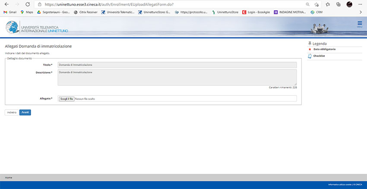Click Scegli il file button
Image resolution: width=367 pixels, height=189 pixels.
66,99
